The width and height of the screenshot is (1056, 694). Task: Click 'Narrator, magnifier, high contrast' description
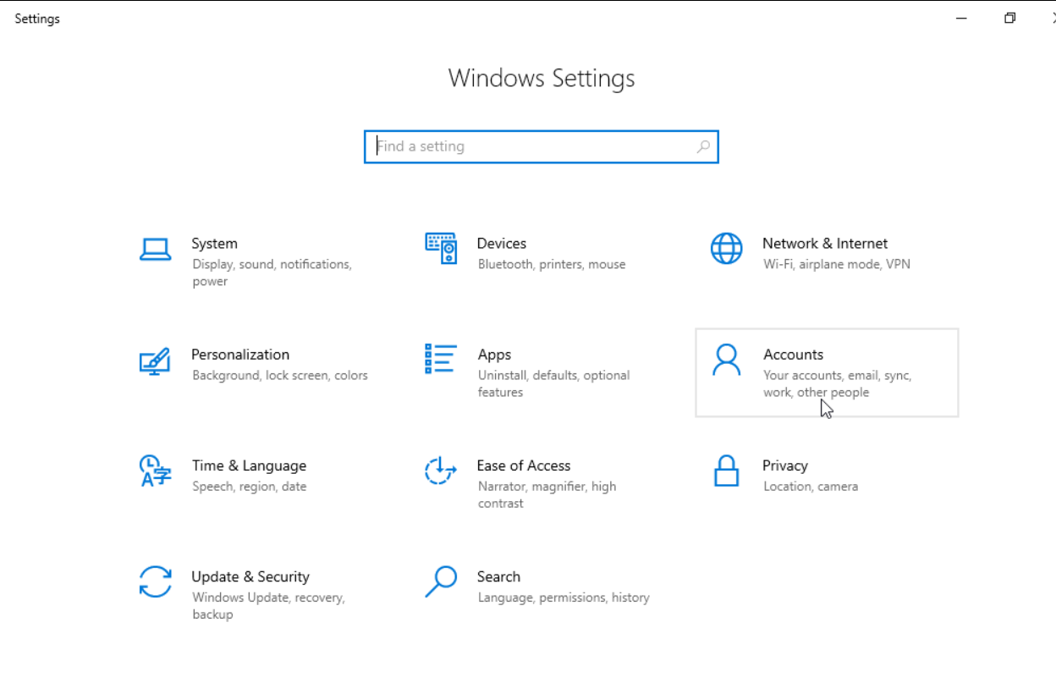547,494
